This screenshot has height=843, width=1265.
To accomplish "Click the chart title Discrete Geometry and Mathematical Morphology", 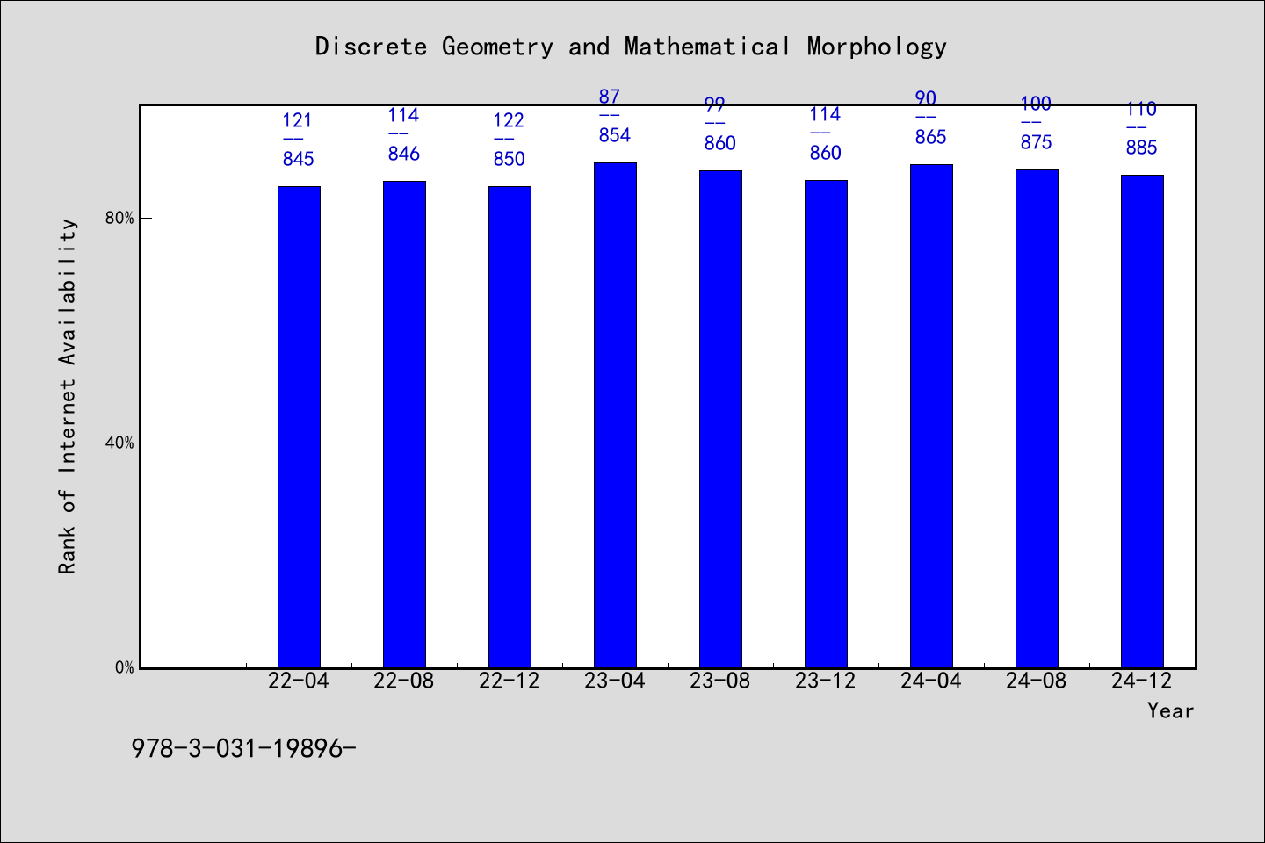I will pos(631,47).
